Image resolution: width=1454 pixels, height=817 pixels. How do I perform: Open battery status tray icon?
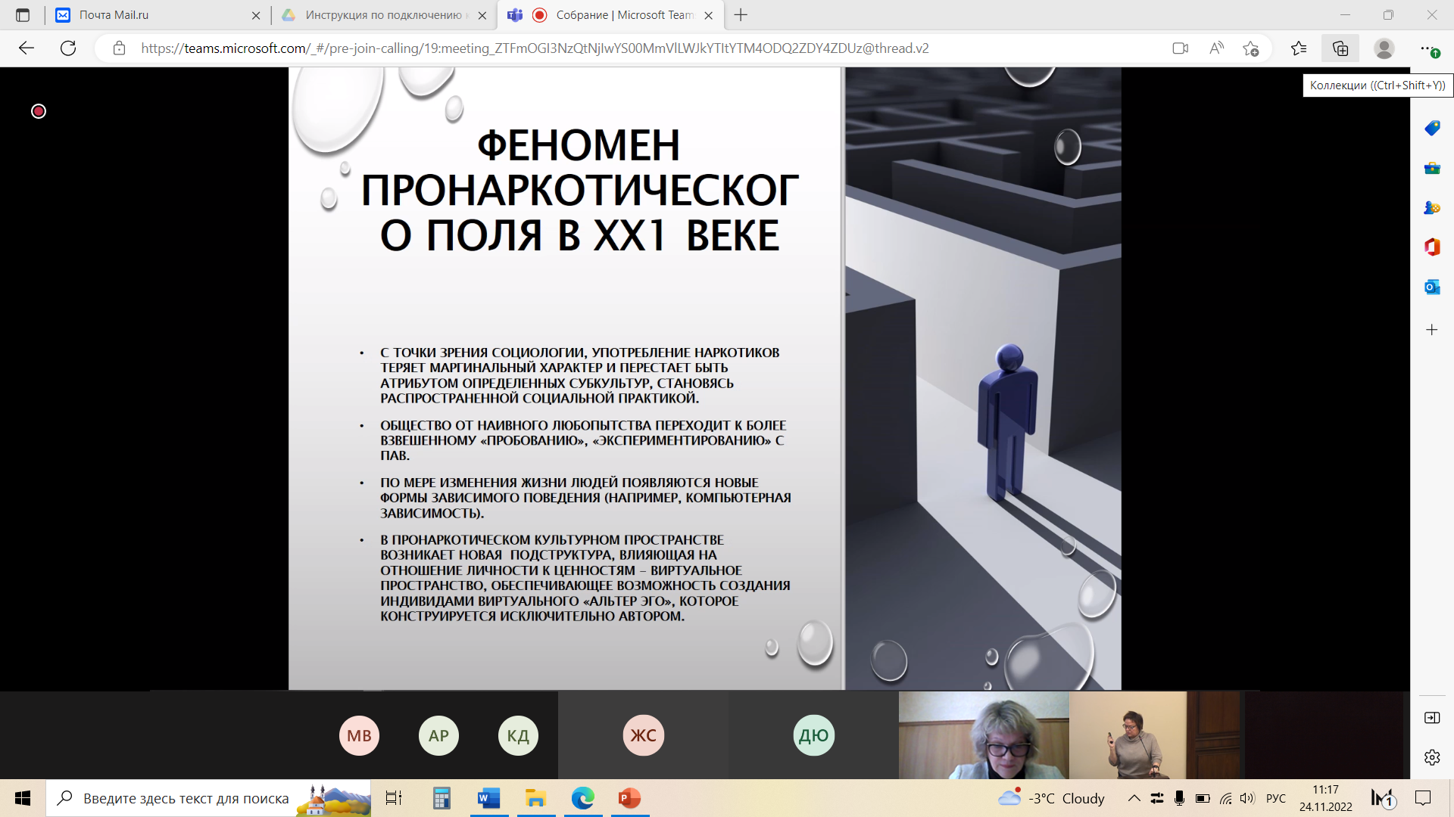pyautogui.click(x=1203, y=798)
